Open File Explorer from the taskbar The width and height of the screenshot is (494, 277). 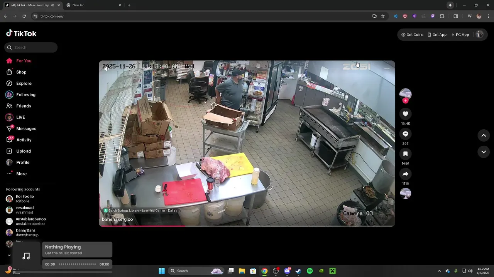point(242,271)
